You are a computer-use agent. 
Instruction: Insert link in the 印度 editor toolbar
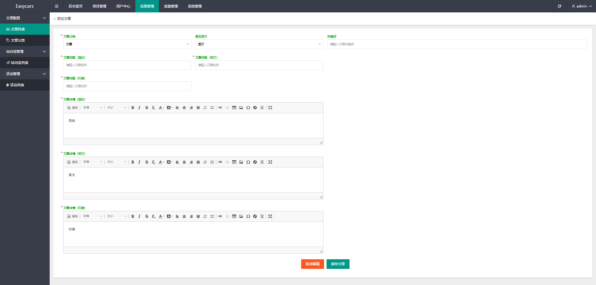(x=220, y=216)
